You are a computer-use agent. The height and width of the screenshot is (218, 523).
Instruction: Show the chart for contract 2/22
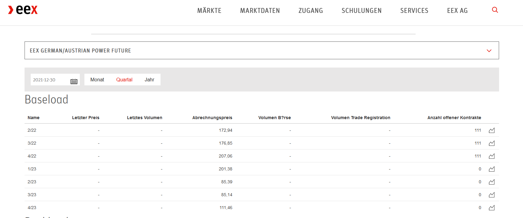492,130
